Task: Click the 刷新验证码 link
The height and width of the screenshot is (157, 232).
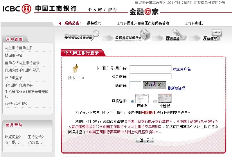Action: coord(176,88)
